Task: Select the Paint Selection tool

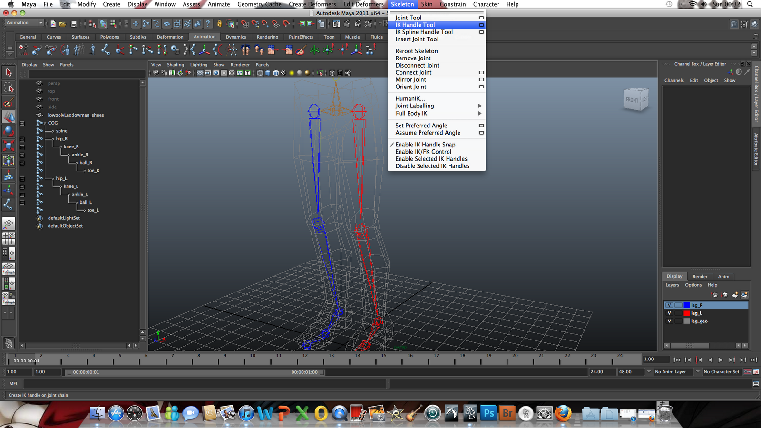Action: click(x=8, y=100)
